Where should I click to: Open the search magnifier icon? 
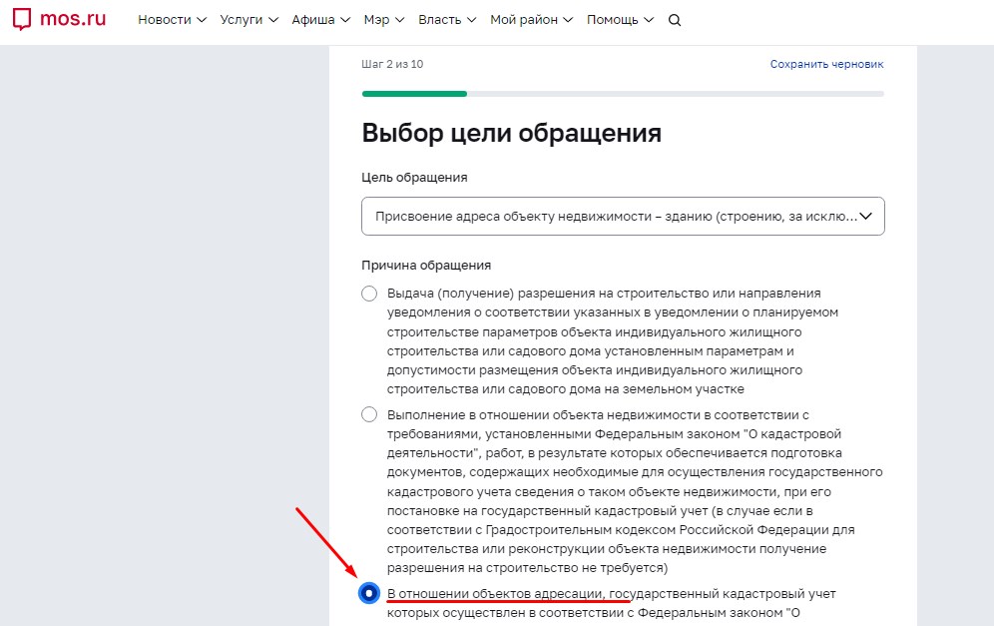tap(675, 20)
